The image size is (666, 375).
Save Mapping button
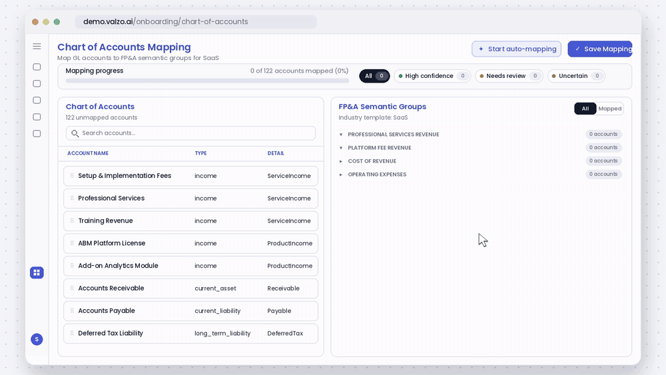tap(600, 49)
